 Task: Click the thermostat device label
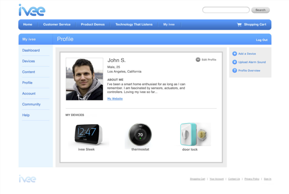[x=140, y=150]
